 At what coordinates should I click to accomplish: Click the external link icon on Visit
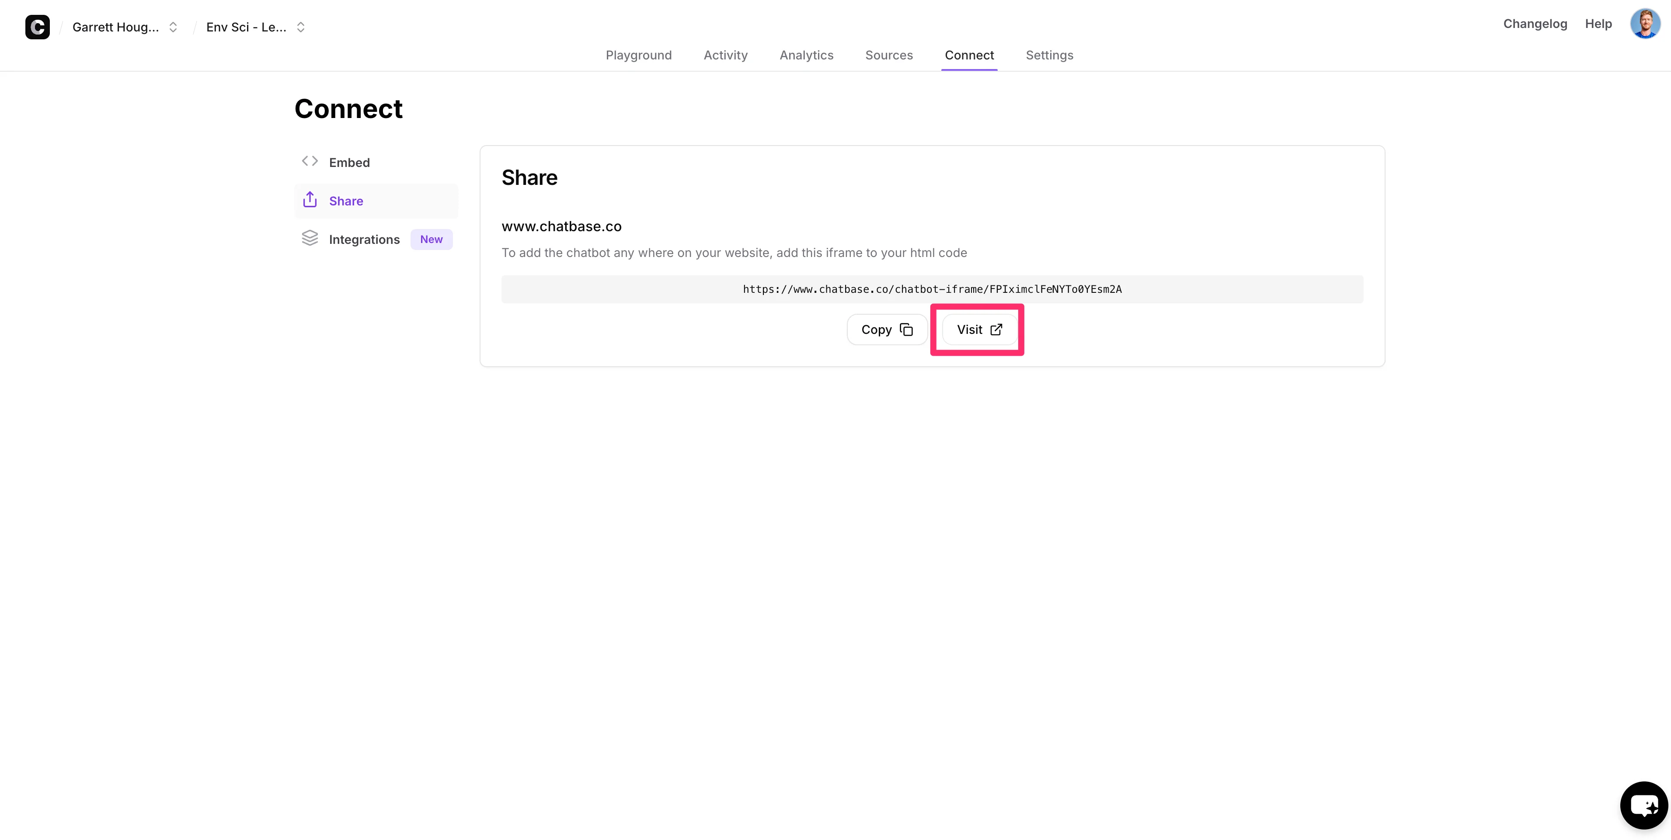(996, 330)
